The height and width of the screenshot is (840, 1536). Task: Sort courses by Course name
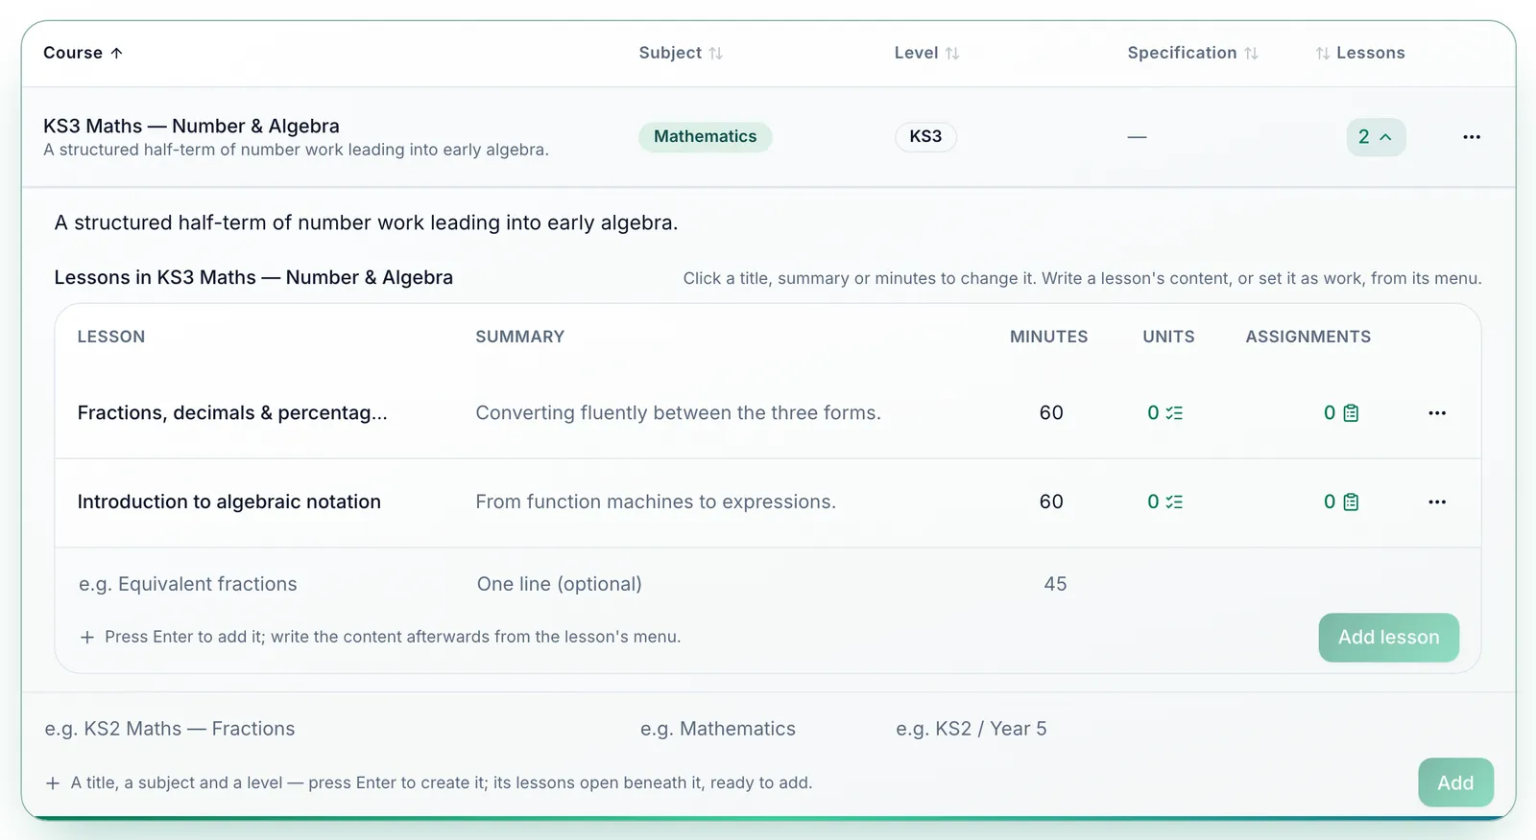point(84,53)
